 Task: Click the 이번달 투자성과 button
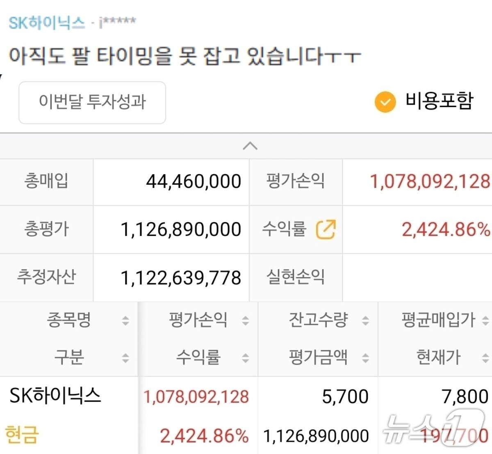pyautogui.click(x=92, y=103)
